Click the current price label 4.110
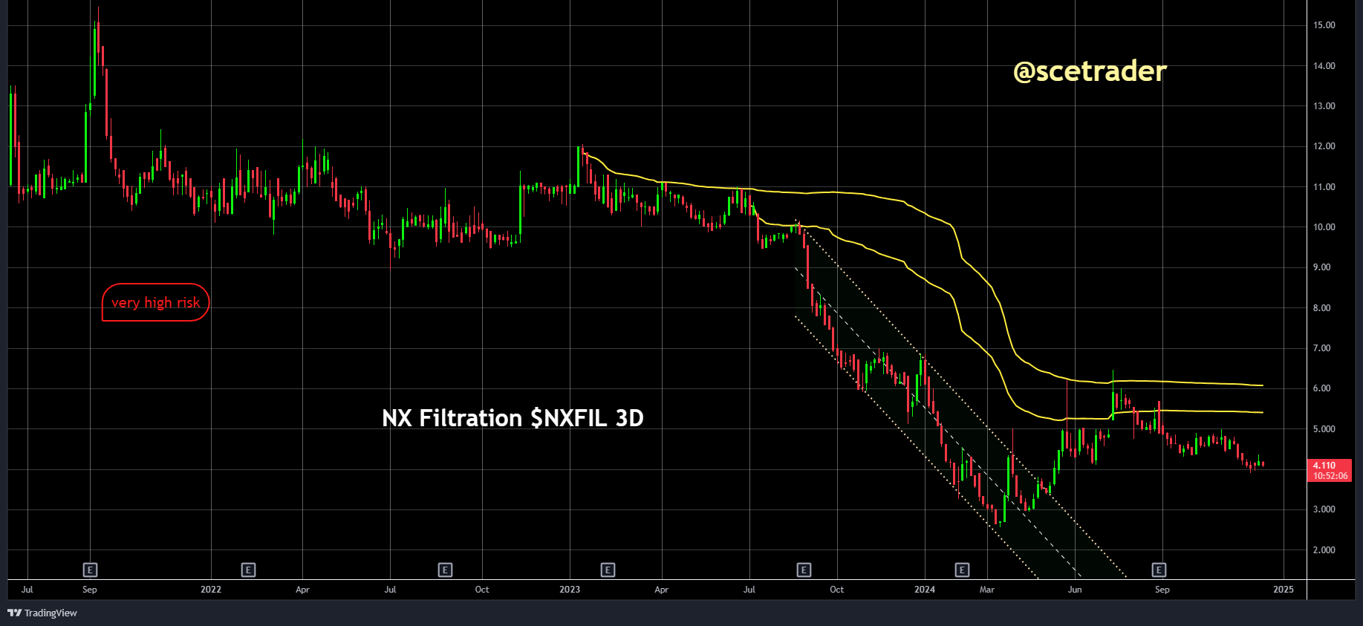 [1330, 471]
